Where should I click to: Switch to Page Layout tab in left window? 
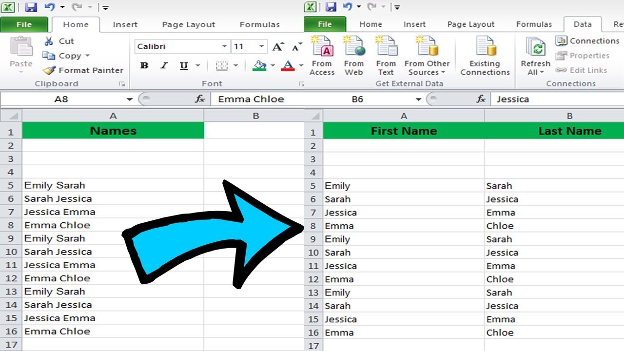pyautogui.click(x=189, y=24)
